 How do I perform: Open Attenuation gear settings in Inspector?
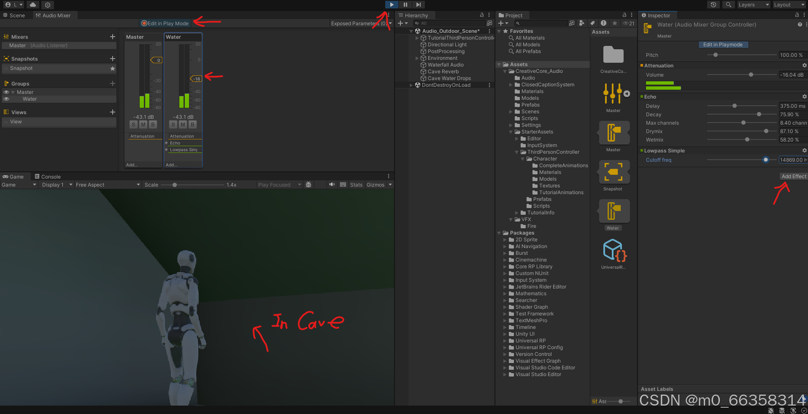coord(804,66)
